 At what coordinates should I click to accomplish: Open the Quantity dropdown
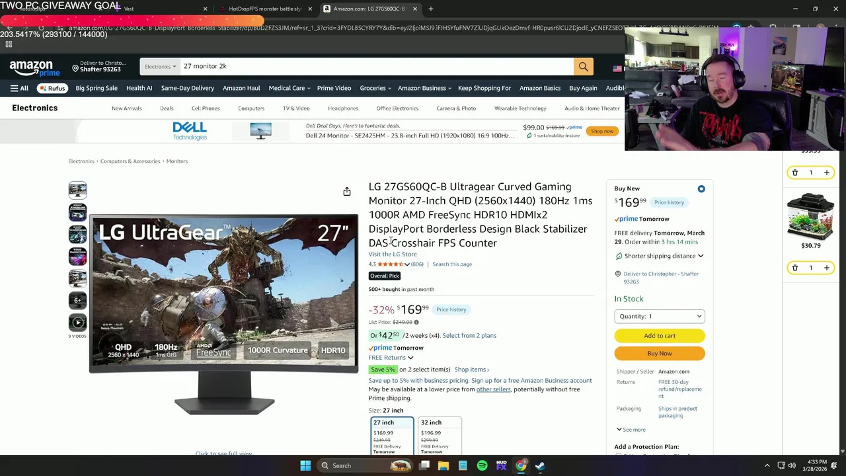coord(660,316)
